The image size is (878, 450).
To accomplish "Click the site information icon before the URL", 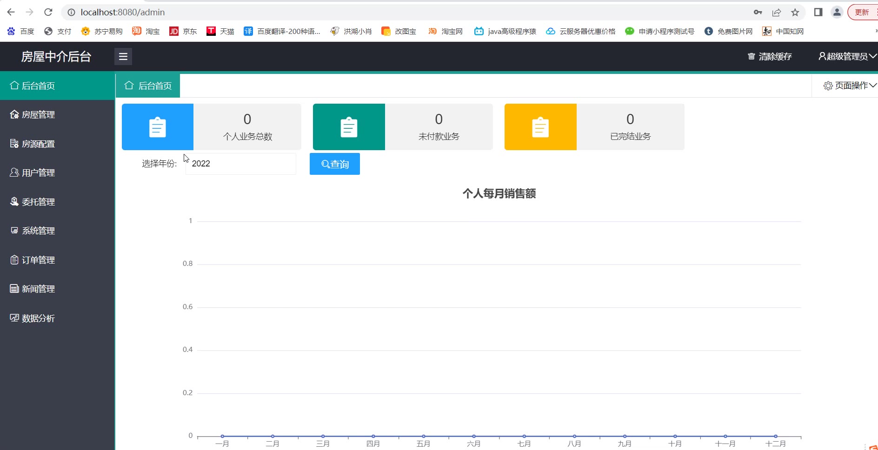I will [71, 12].
